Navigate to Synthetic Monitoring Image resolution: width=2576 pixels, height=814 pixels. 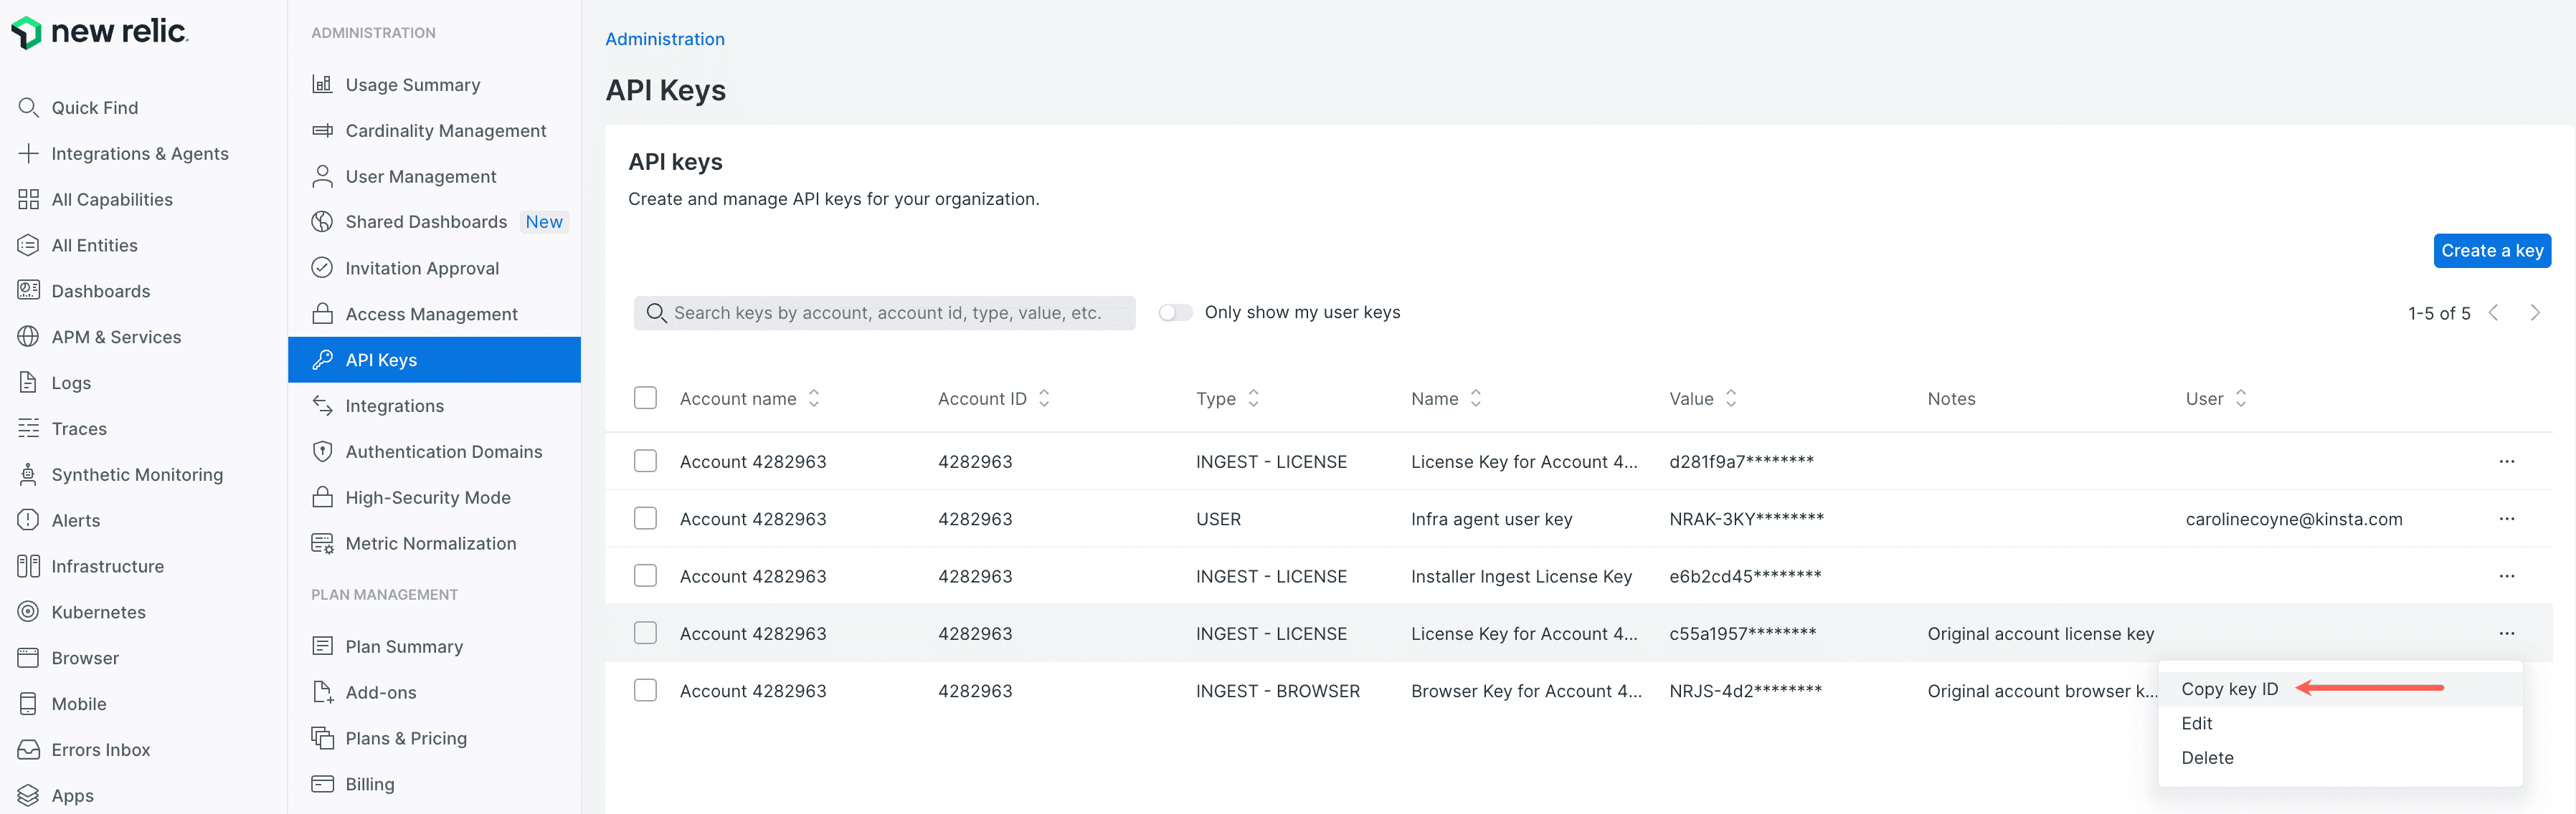coord(136,474)
